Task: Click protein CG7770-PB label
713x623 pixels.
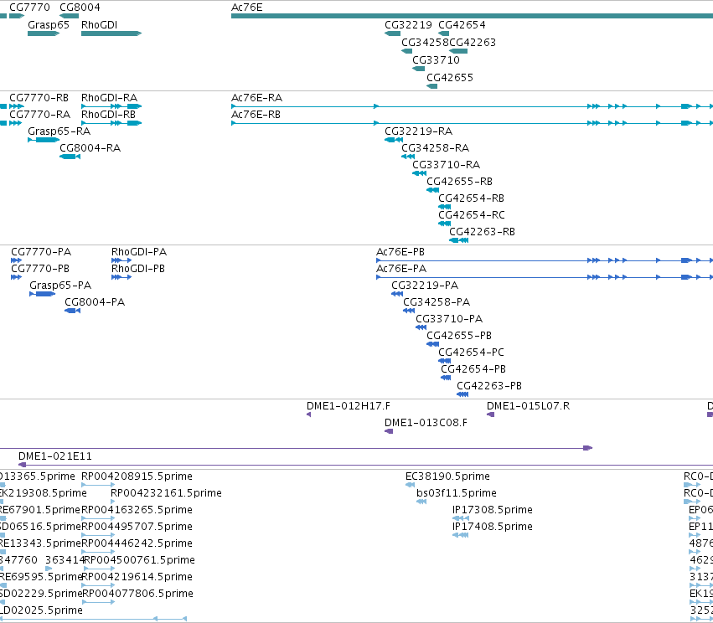Action: point(40,269)
